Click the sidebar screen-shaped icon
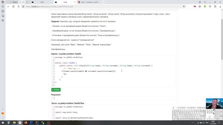Image resolution: width=223 pixels, height=125 pixels. click(x=3, y=16)
